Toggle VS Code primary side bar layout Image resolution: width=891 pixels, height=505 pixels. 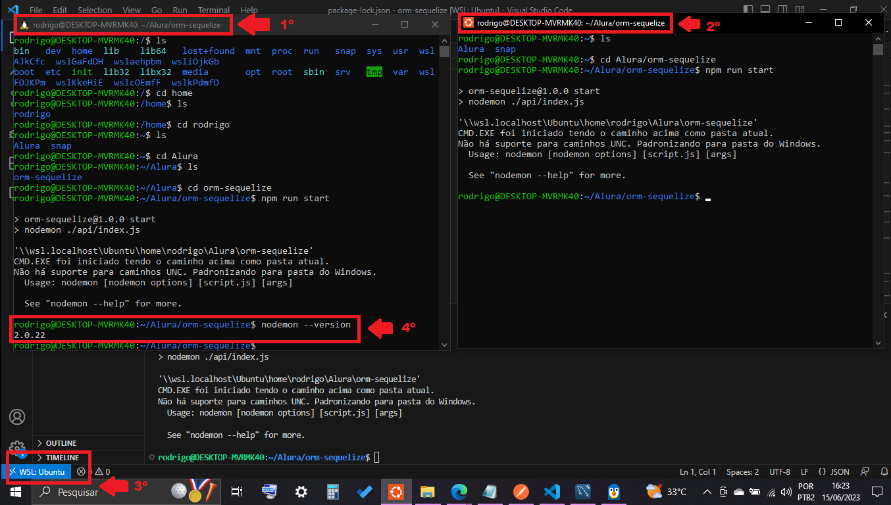tap(749, 10)
